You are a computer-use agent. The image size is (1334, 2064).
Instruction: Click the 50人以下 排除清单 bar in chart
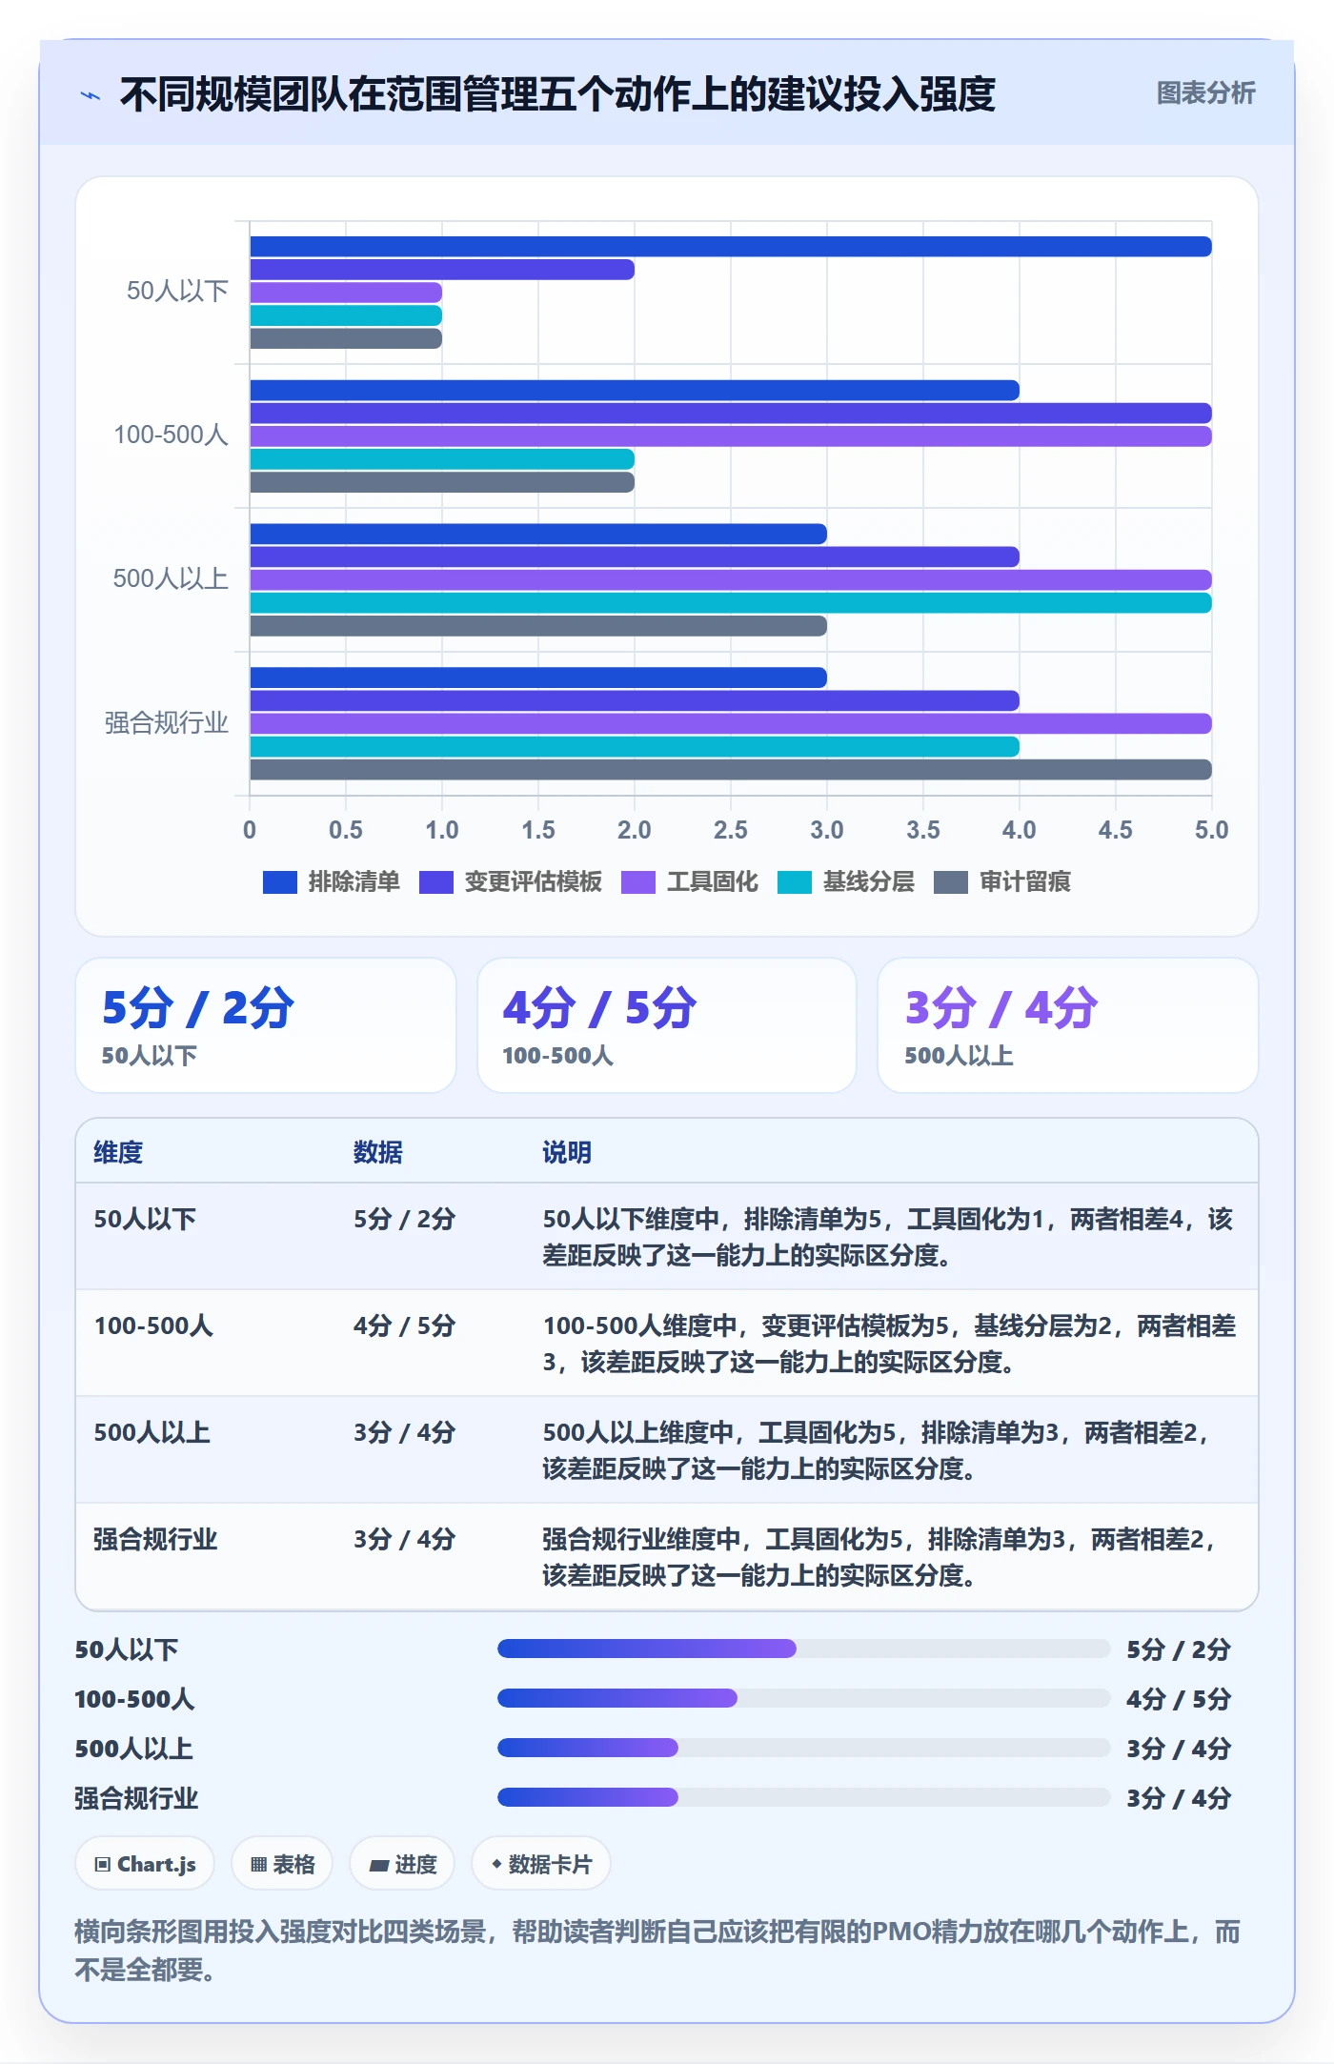pyautogui.click(x=731, y=247)
